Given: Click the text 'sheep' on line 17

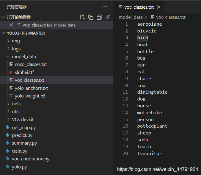Looking at the screenshot, I should pos(144,133).
